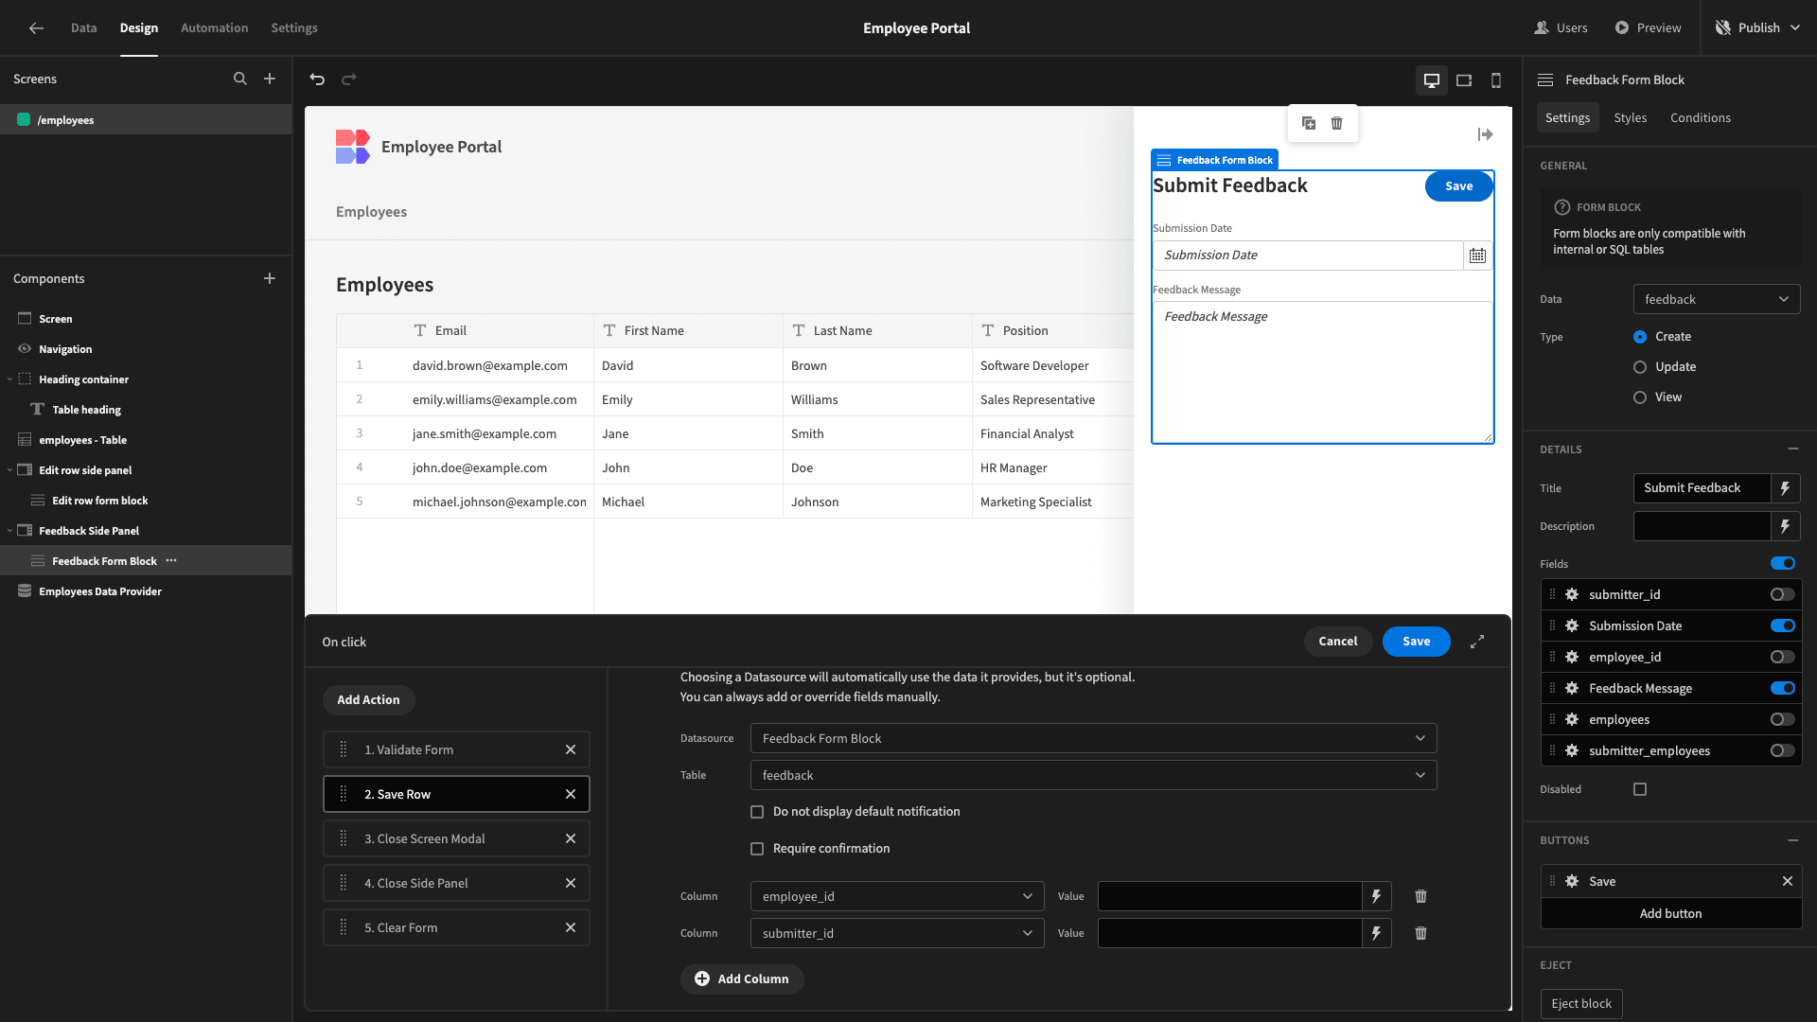
Task: Switch to the Conditions tab
Action: click(x=1701, y=117)
